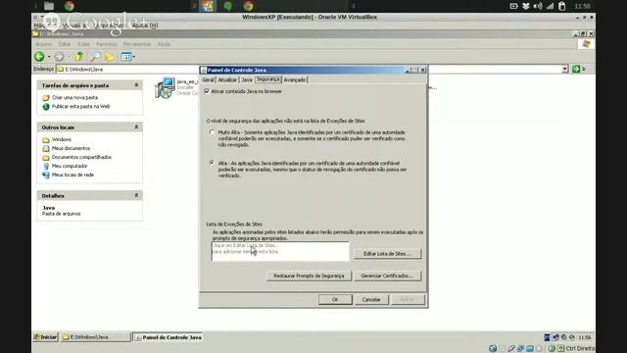
Task: Open Favoritos menu in Explorer window
Action: coord(106,44)
